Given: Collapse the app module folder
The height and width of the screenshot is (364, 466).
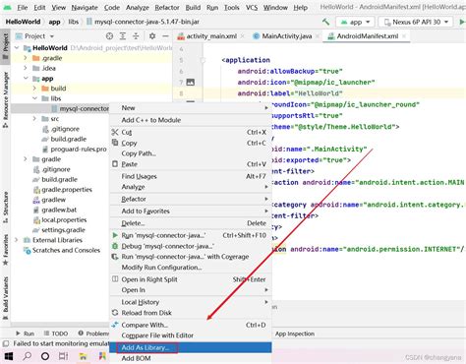Looking at the screenshot, I should 26,79.
